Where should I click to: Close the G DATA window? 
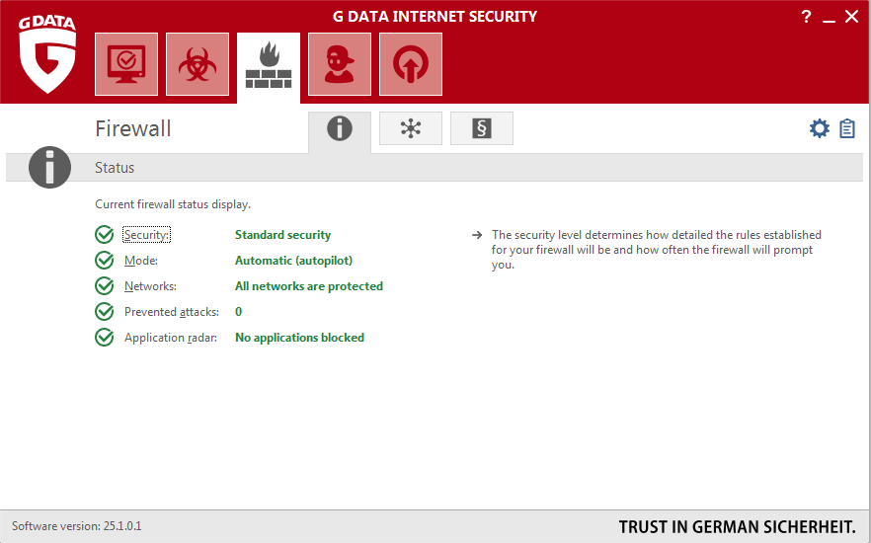[x=851, y=17]
